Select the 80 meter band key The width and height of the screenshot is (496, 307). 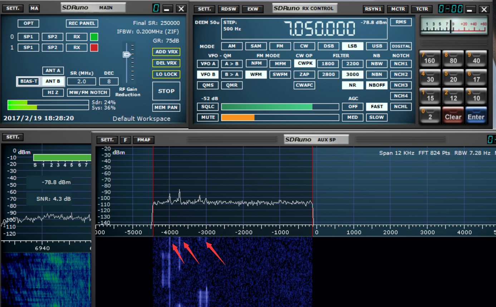453,58
